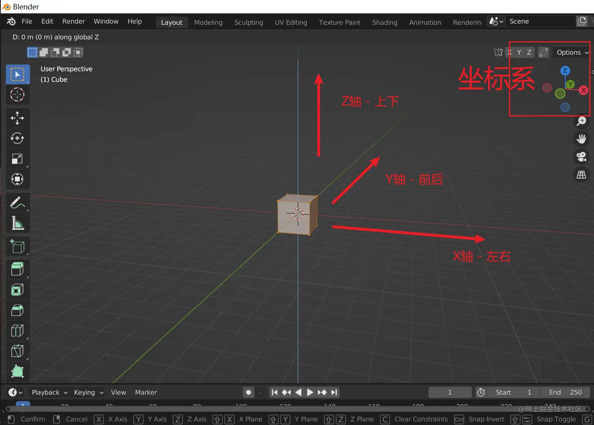Select the Move tool

coord(17,118)
